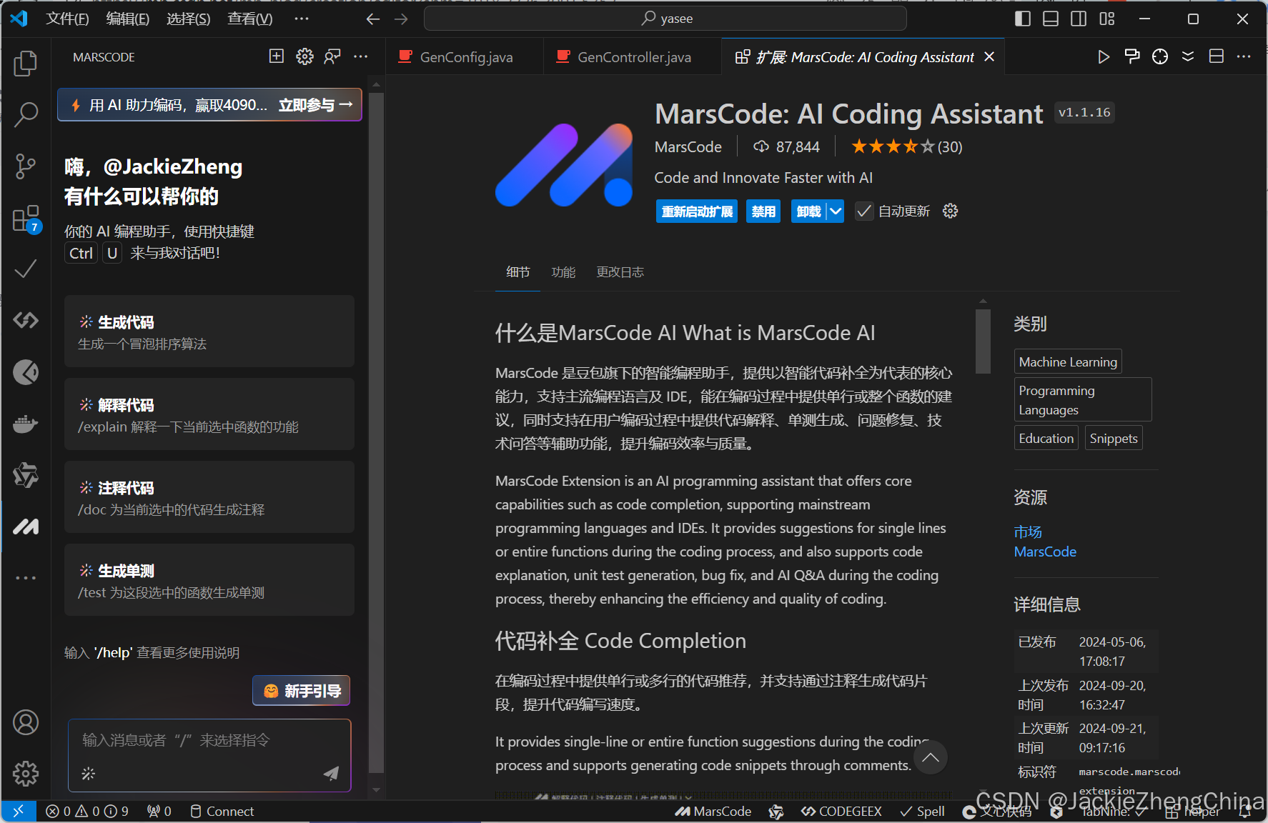Expand the 卸载 dropdown arrow

click(x=836, y=211)
